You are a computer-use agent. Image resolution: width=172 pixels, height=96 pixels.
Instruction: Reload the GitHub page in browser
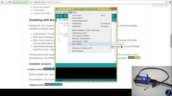(10, 2)
